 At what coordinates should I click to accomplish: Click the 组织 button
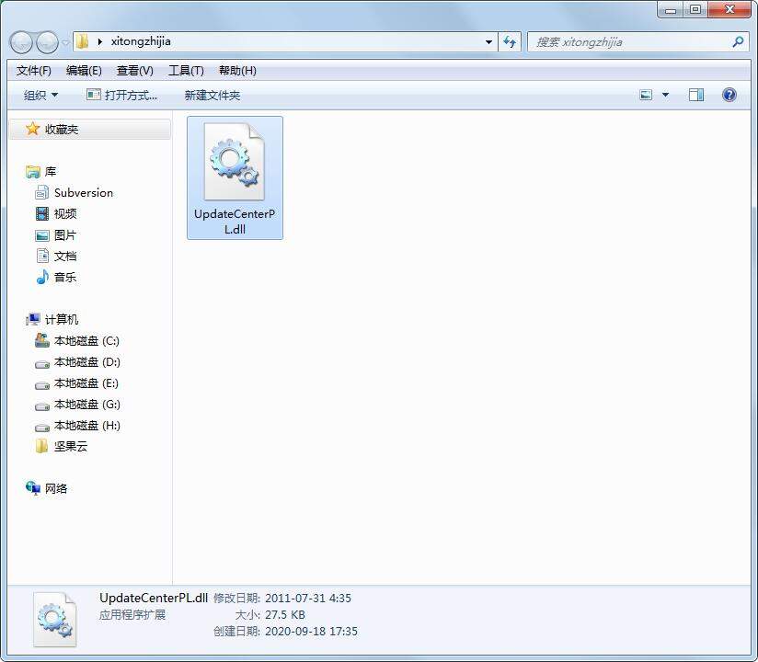coord(38,94)
